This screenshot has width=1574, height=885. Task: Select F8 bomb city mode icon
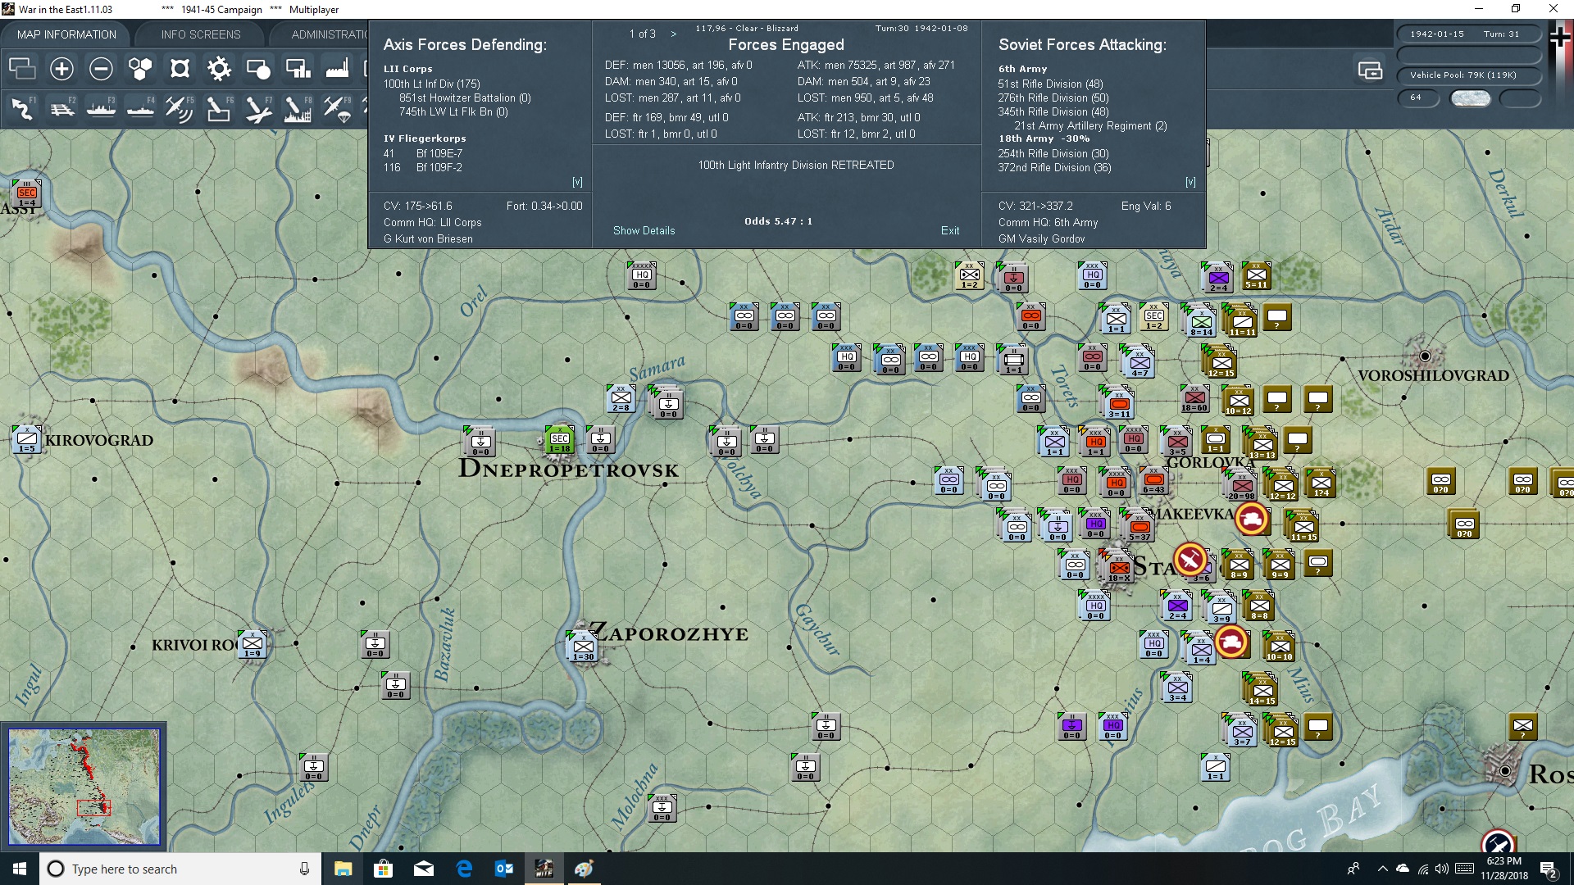298,108
